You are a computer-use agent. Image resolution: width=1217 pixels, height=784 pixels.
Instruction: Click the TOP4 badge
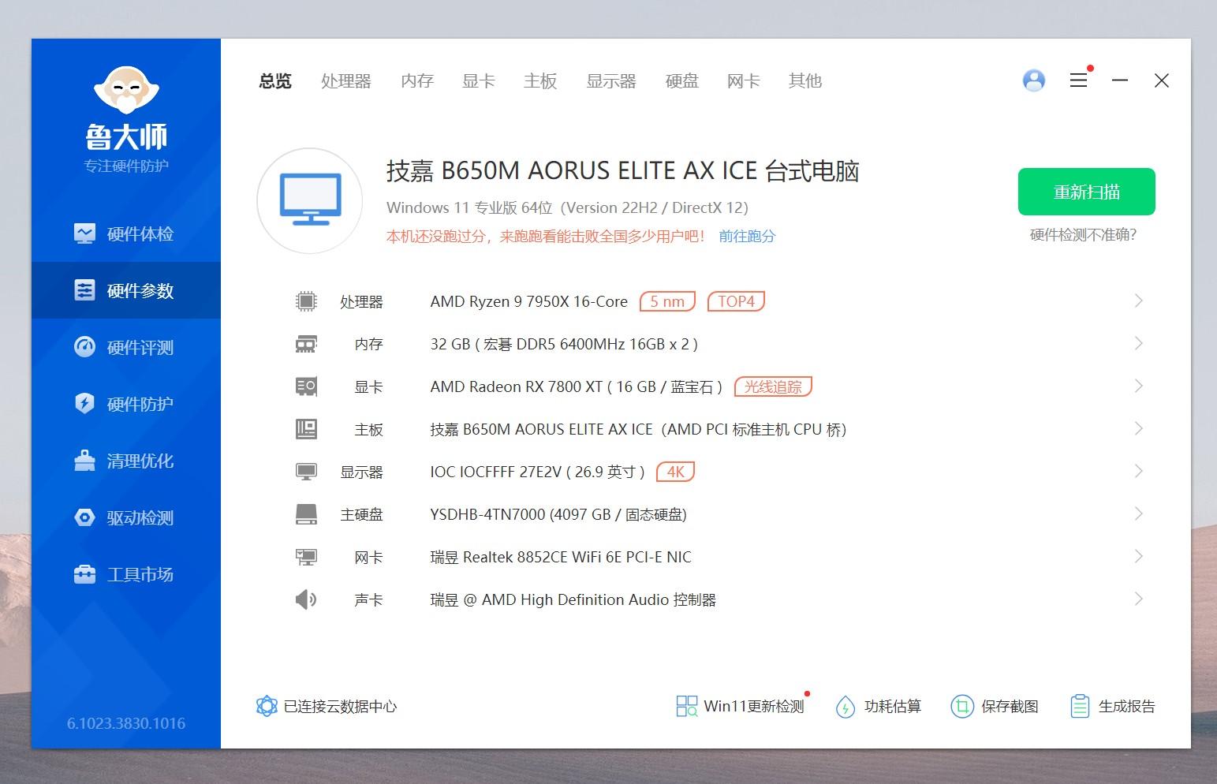coord(736,301)
